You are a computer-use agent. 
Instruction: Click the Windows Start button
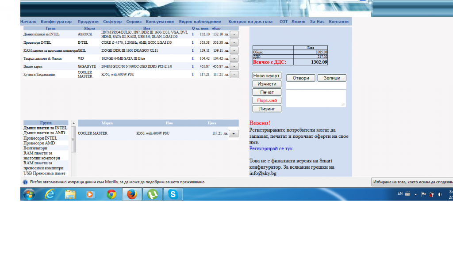pos(29,194)
